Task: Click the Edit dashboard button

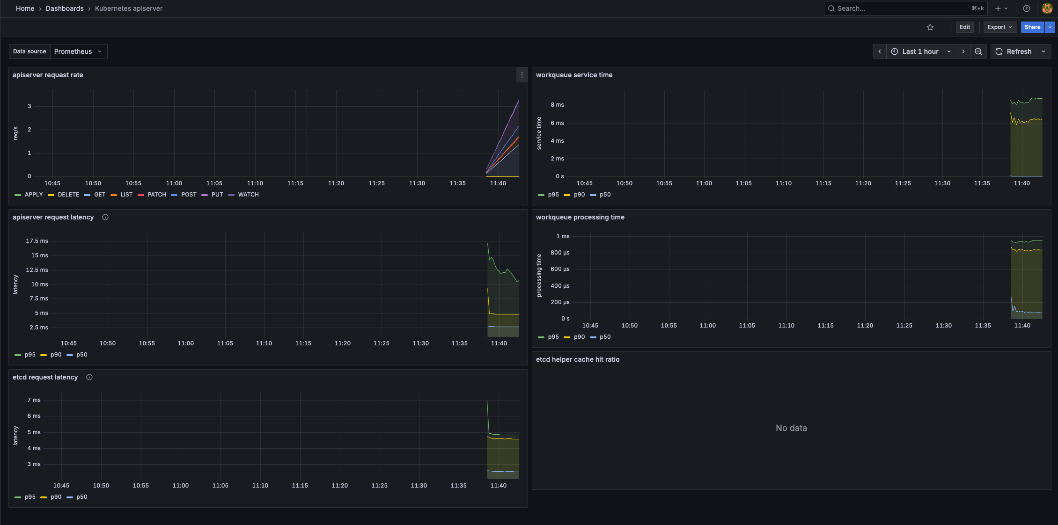Action: pos(964,27)
